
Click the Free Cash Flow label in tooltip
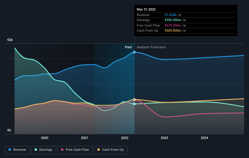148,25
